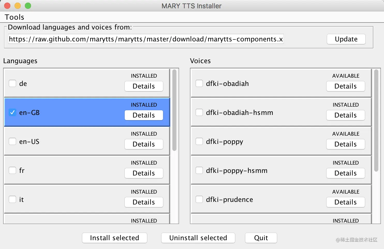Enable the en-US language checkbox
The image size is (384, 249).
click(x=12, y=141)
